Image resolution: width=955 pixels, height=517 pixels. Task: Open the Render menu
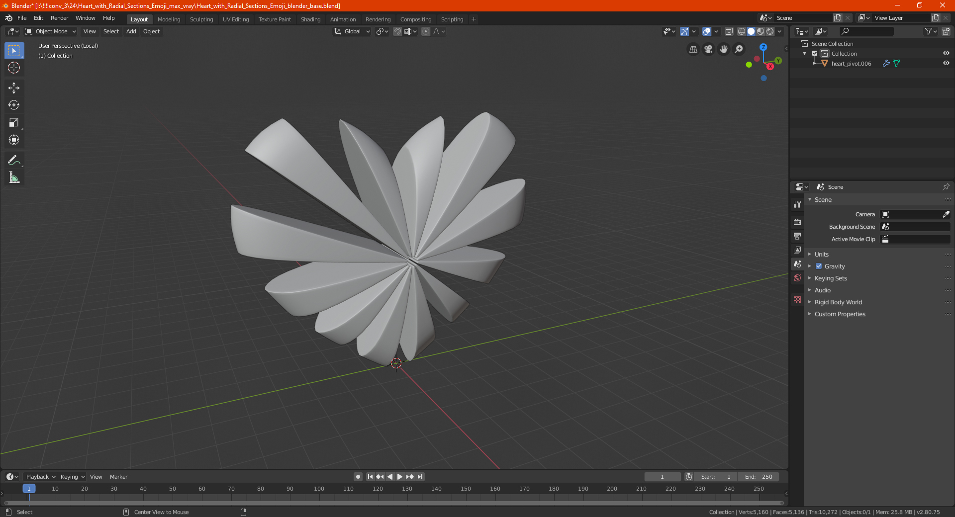tap(59, 18)
